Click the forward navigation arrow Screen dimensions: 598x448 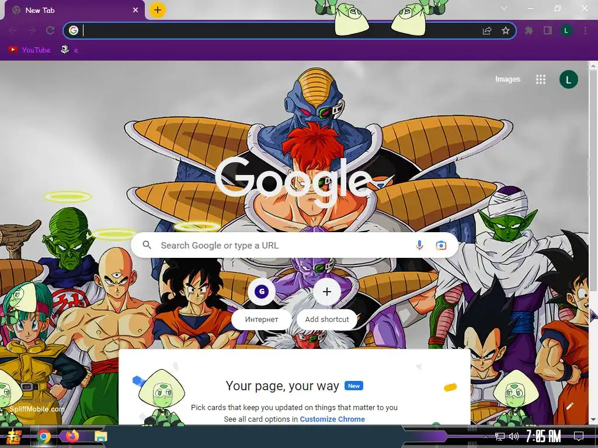coord(32,30)
